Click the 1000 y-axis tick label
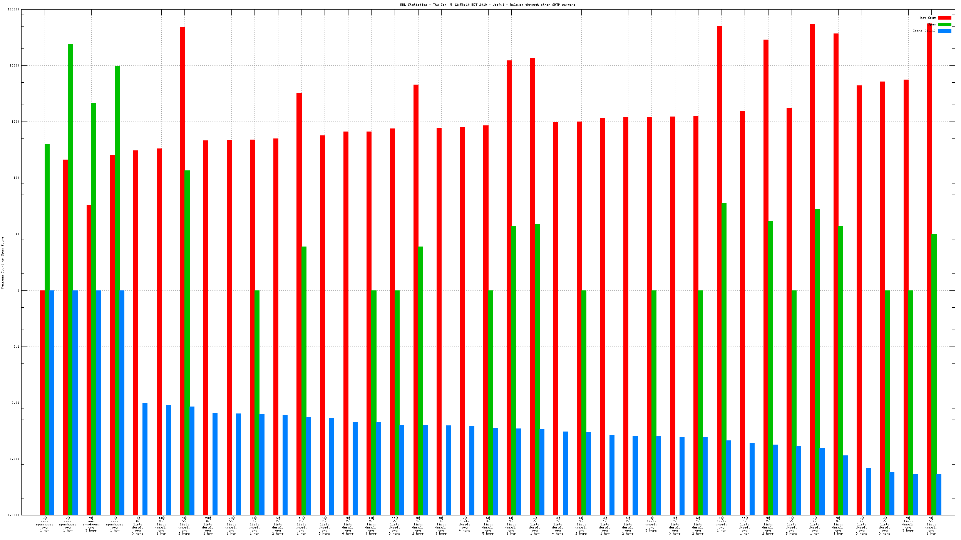This screenshot has width=961, height=540. click(15, 122)
